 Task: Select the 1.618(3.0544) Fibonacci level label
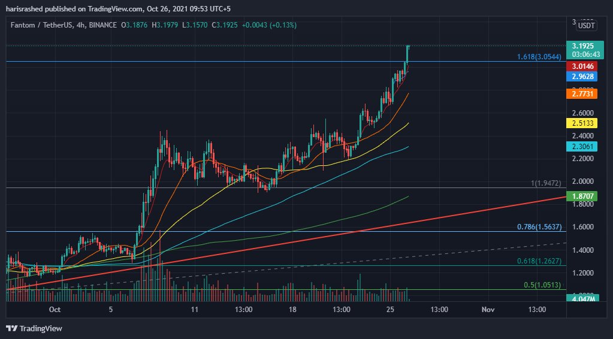point(539,57)
